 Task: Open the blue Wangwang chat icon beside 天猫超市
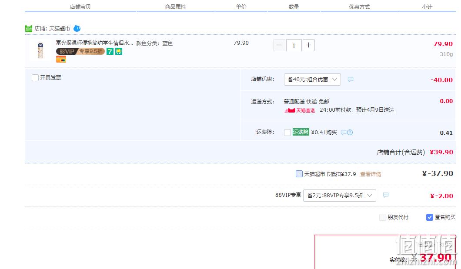[x=77, y=29]
